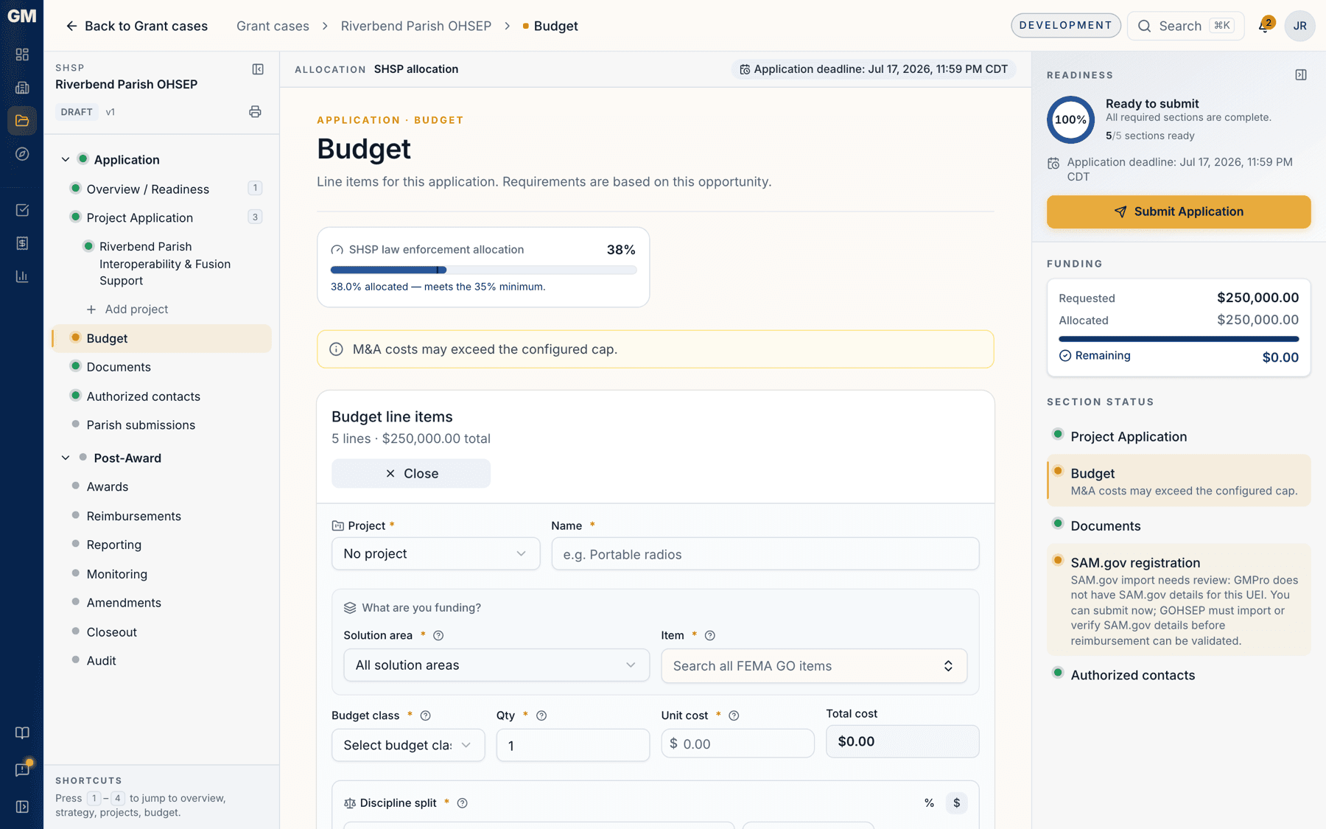Click the 100% readiness progress ring

click(x=1070, y=120)
